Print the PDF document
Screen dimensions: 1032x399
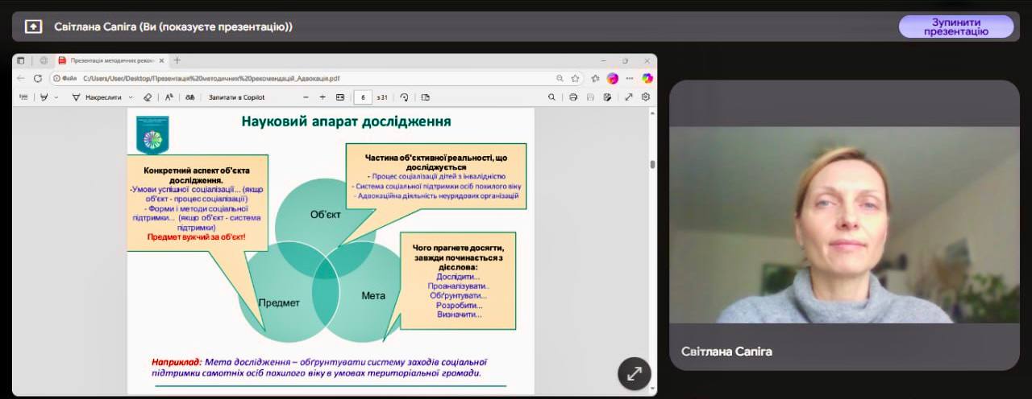point(573,97)
